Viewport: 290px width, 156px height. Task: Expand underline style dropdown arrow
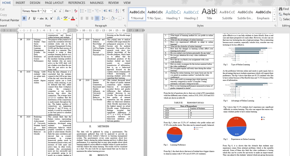38,18
